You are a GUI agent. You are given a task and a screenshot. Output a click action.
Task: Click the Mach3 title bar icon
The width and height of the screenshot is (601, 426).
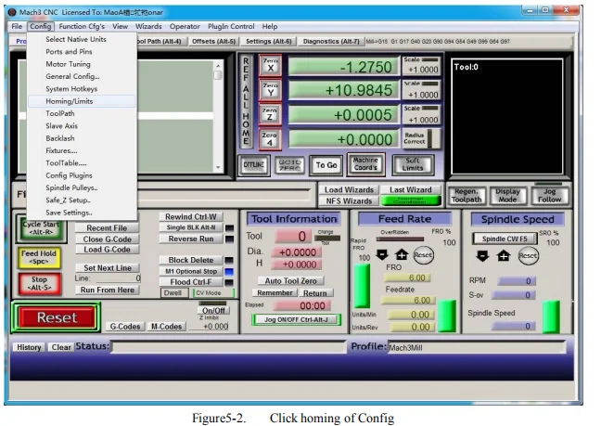12,12
